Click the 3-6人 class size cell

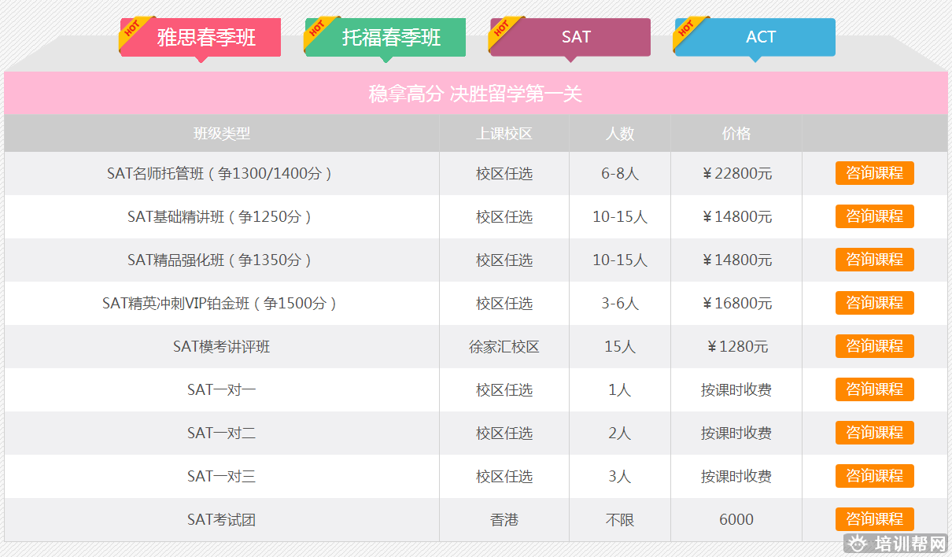[x=620, y=304]
